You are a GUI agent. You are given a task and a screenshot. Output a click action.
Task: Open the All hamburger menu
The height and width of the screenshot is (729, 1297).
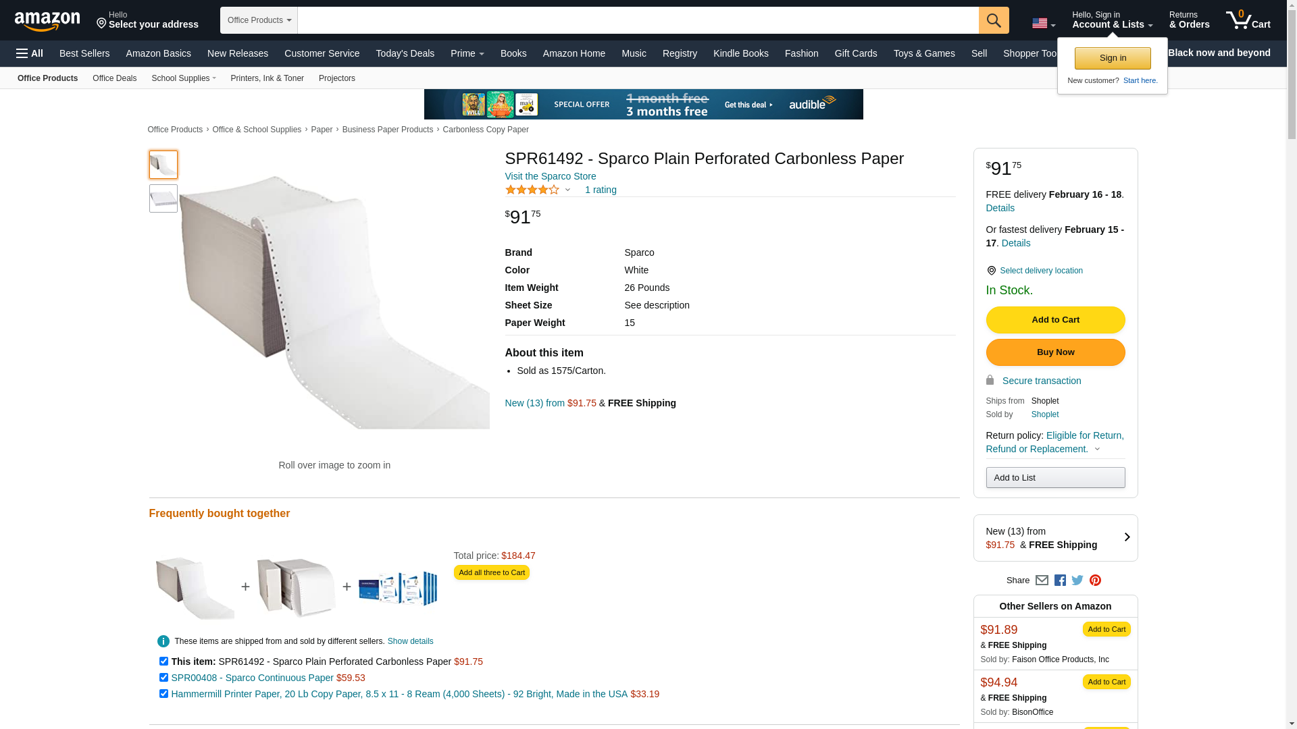pyautogui.click(x=30, y=53)
